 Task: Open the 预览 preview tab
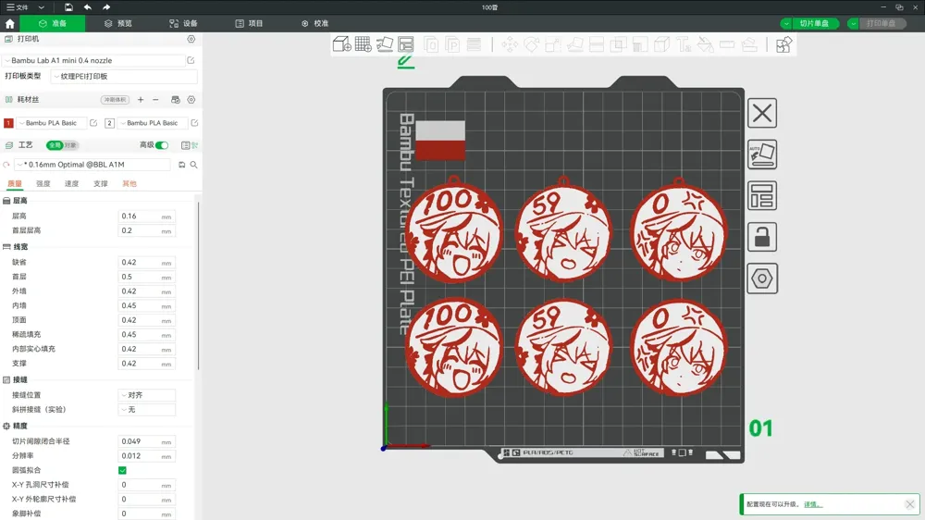tap(118, 24)
